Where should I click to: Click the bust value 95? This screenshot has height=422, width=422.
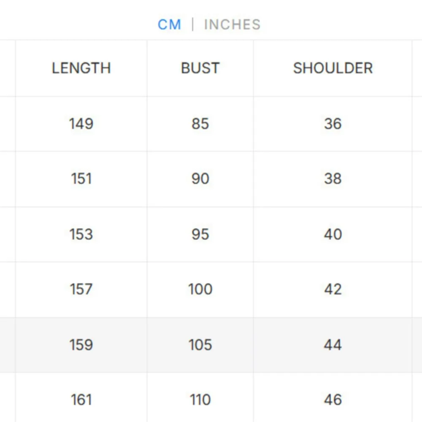pos(200,234)
